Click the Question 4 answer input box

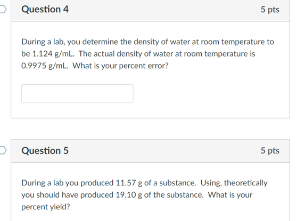tap(77, 94)
